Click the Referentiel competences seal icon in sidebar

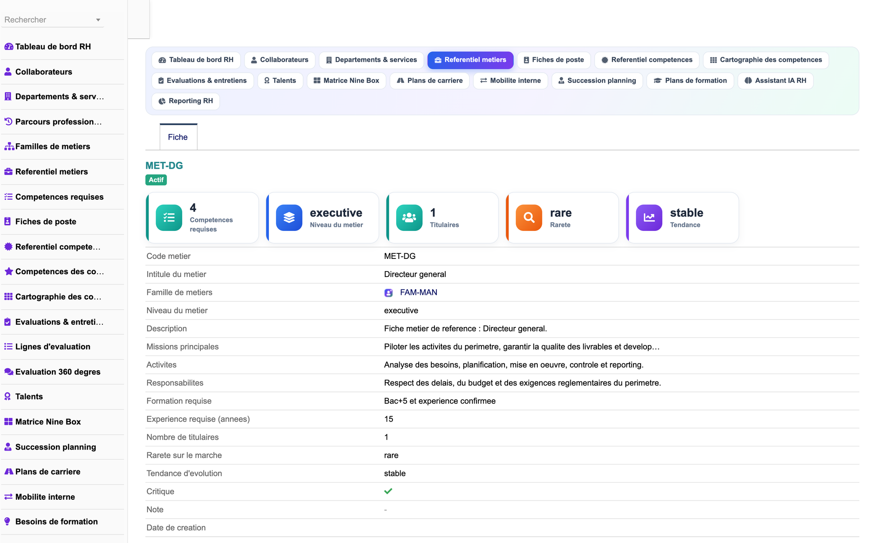8,247
